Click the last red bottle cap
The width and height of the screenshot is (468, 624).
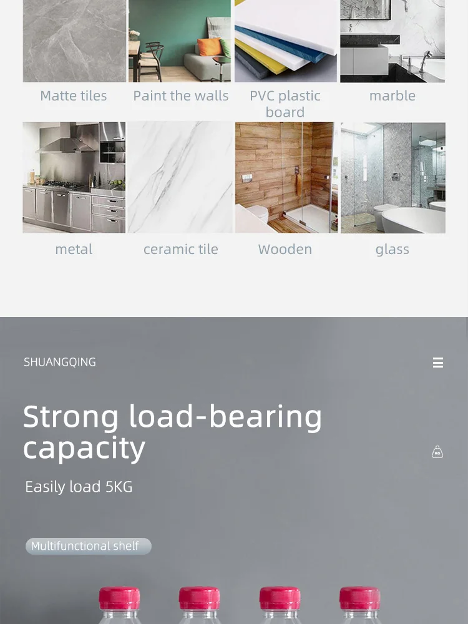click(360, 598)
